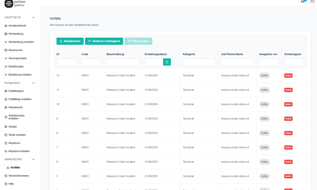317x190 pixels.
Task: Click the partner platform logo
Action: (9, 3)
